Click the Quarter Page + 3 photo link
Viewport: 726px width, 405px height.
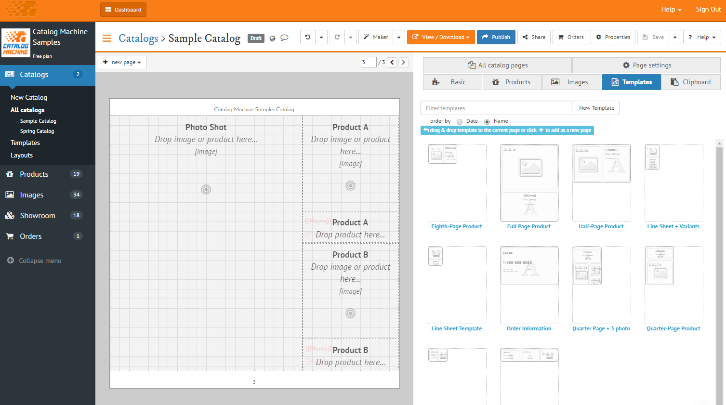[x=601, y=328]
